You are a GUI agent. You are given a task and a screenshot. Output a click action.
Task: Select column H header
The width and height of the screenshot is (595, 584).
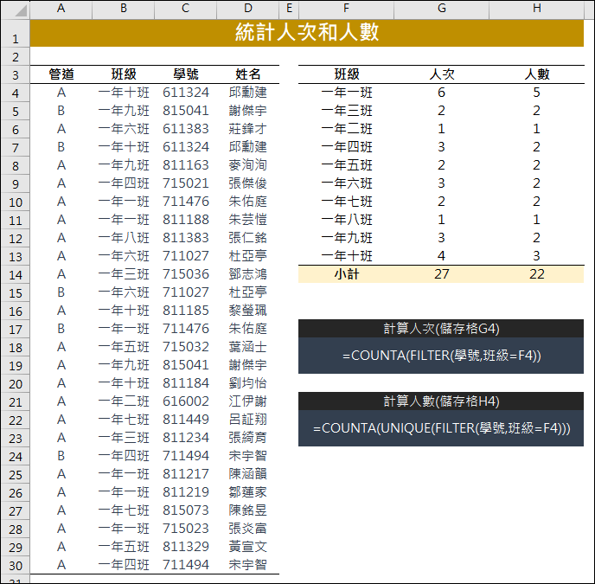(537, 9)
